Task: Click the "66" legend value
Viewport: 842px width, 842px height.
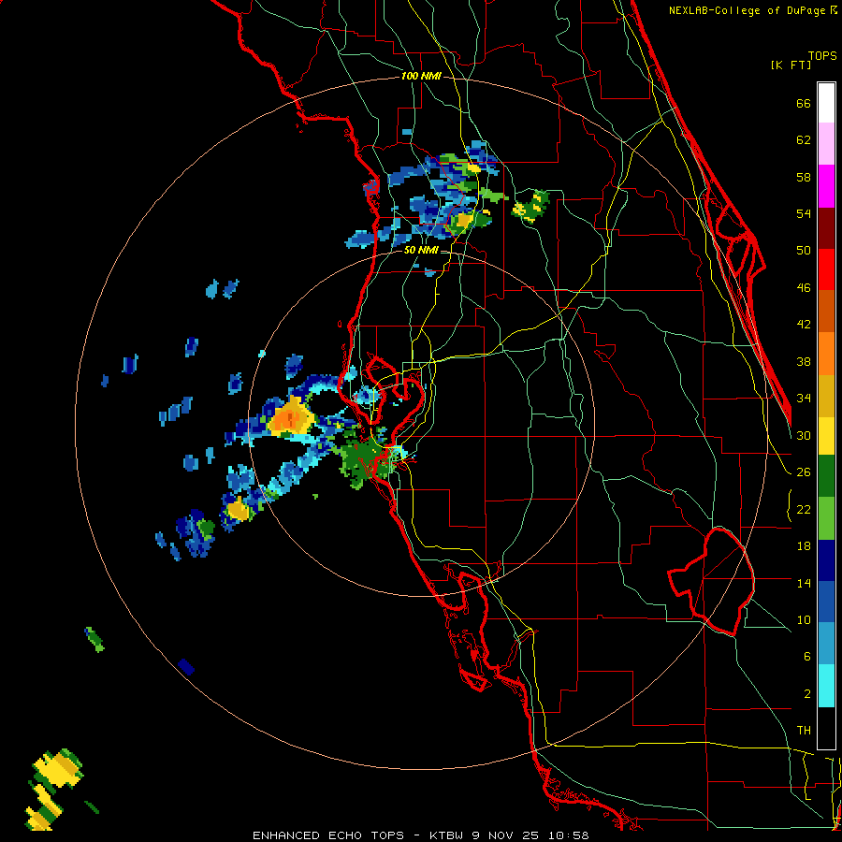Action: point(804,104)
